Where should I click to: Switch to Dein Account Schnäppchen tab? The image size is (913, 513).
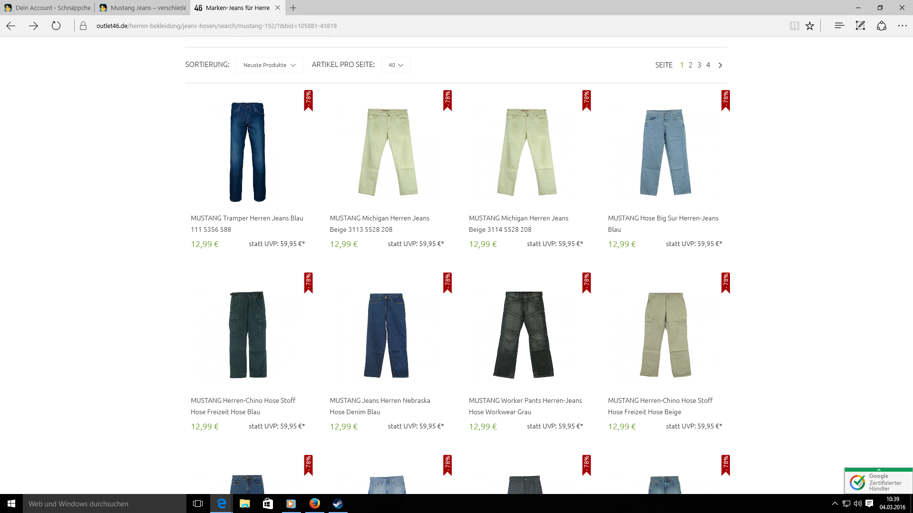click(x=48, y=8)
